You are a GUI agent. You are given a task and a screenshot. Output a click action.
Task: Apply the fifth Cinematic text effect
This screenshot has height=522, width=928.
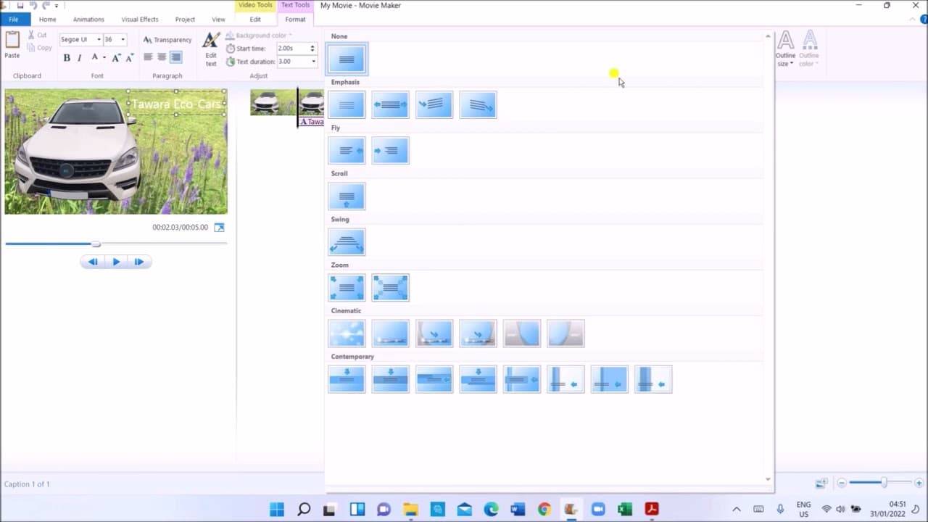[x=522, y=333]
